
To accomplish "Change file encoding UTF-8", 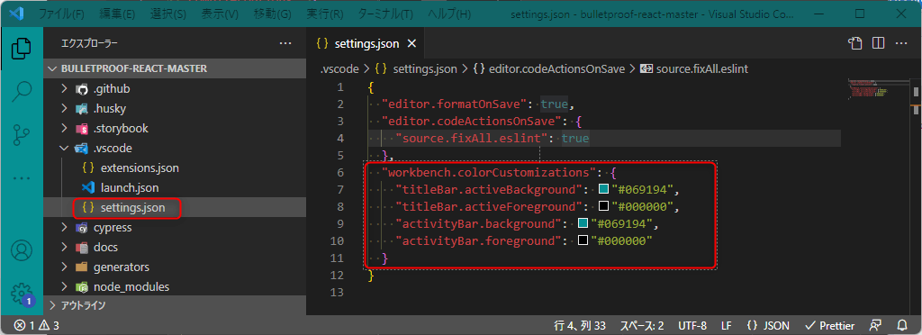I will [691, 325].
